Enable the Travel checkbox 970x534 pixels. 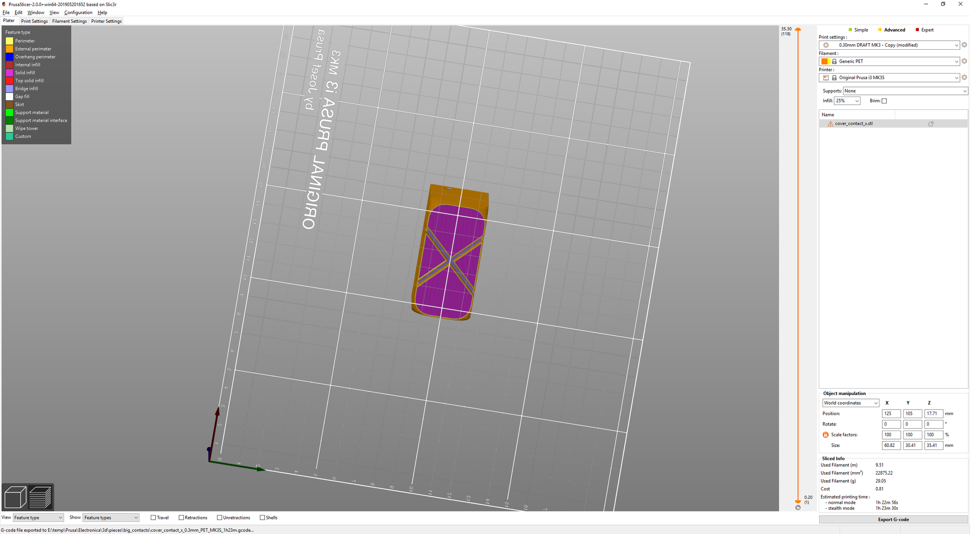point(153,517)
